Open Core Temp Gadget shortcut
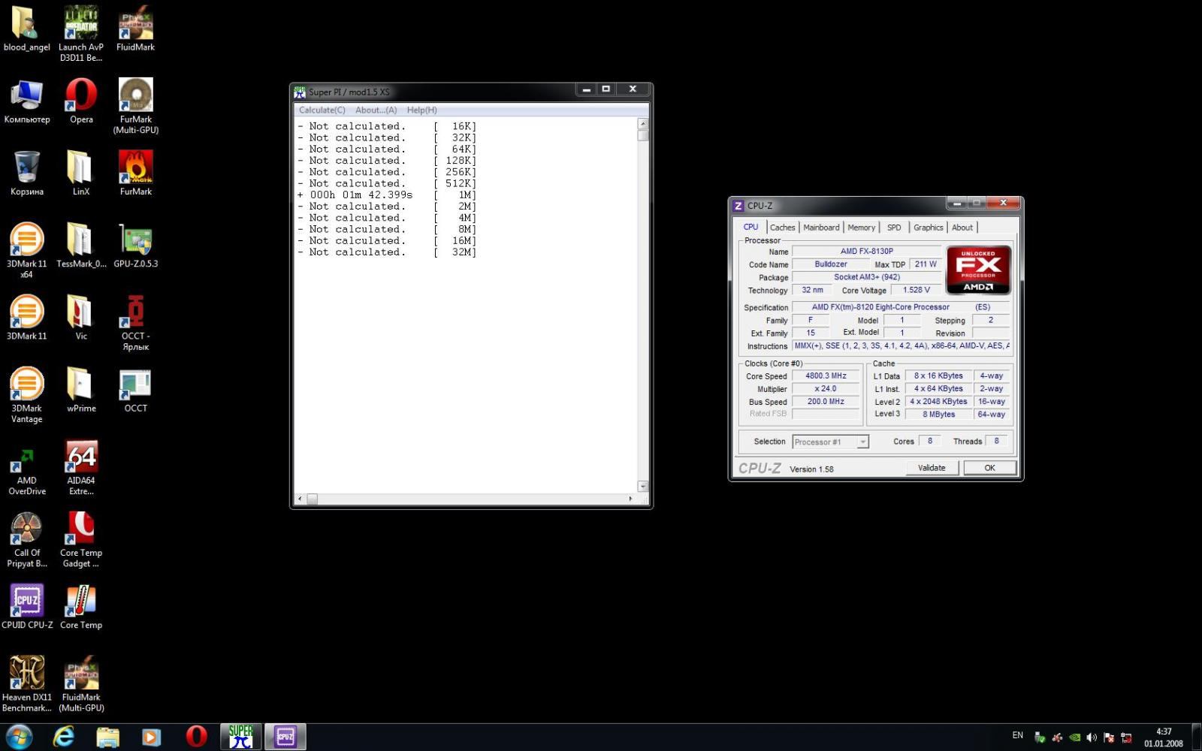Viewport: 1202px width, 751px height. [x=81, y=540]
